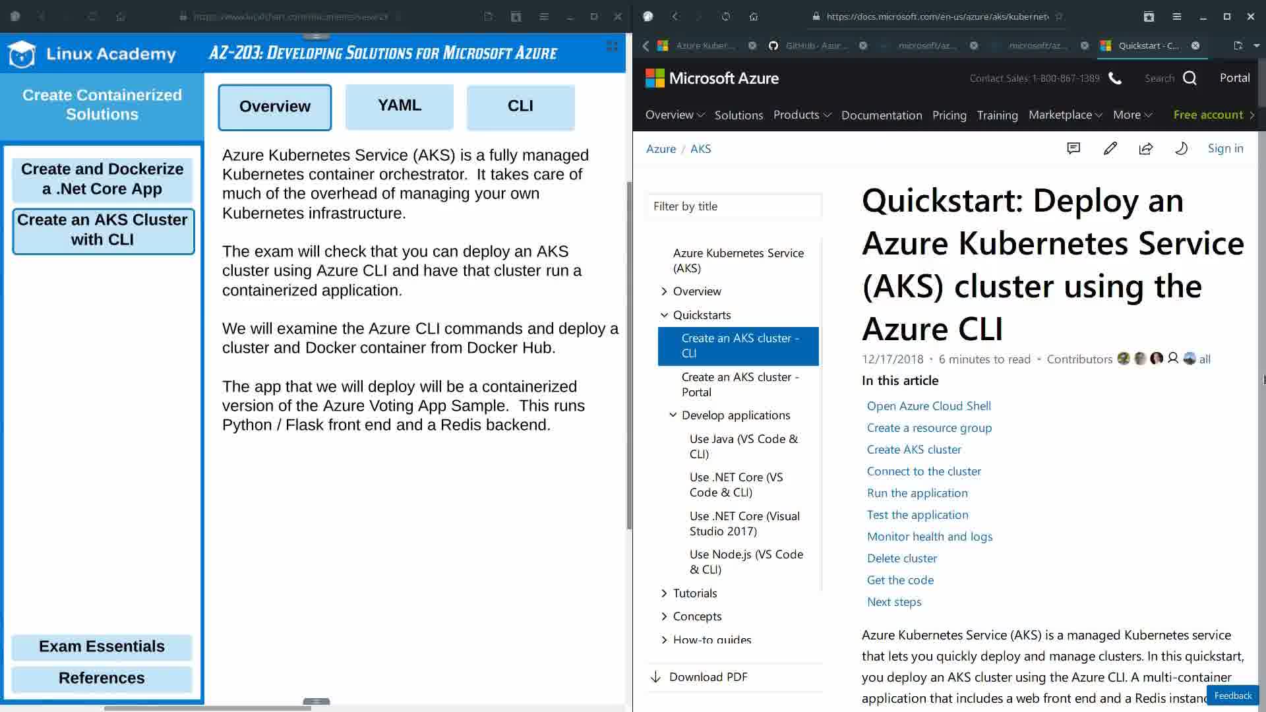Image resolution: width=1266 pixels, height=712 pixels.
Task: Click the Download PDF arrow icon
Action: point(655,677)
